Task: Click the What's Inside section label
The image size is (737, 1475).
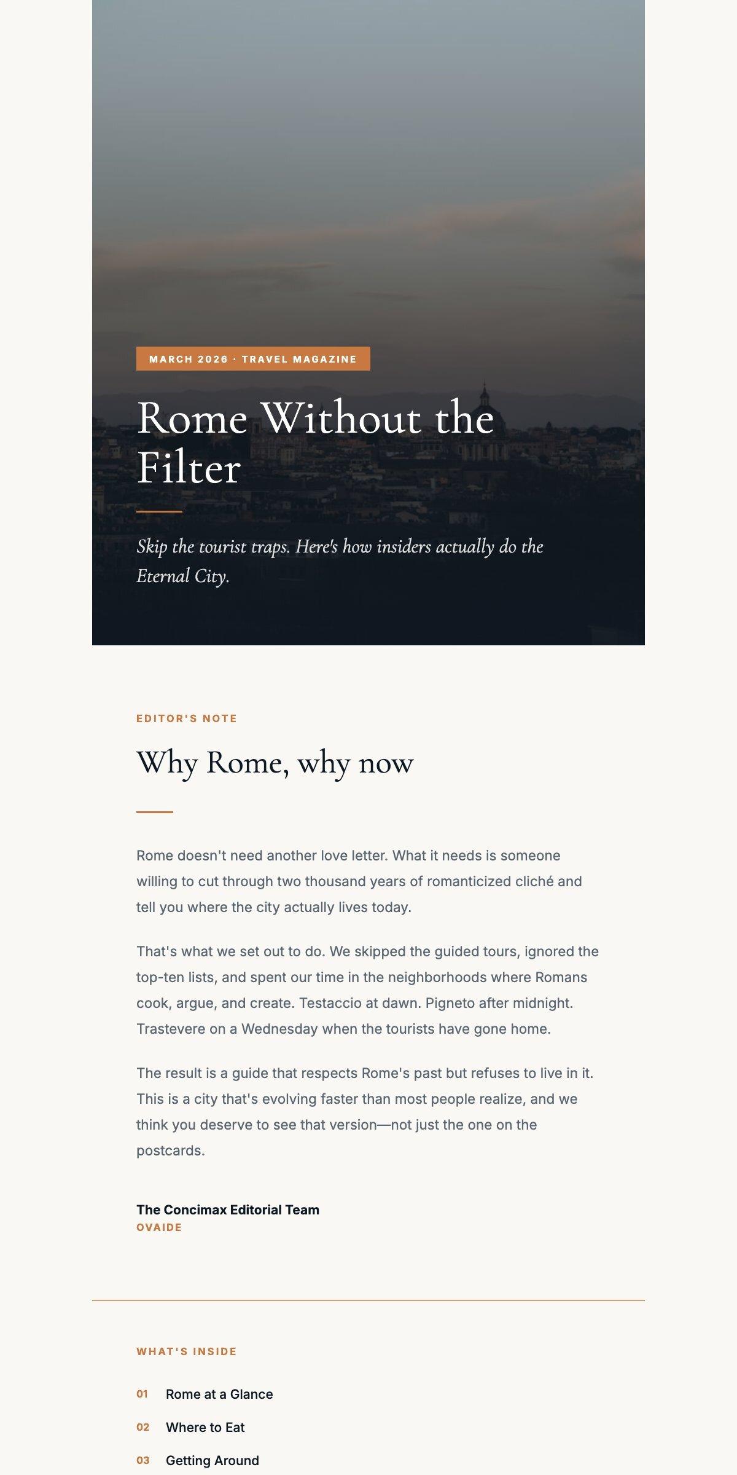Action: click(187, 1351)
